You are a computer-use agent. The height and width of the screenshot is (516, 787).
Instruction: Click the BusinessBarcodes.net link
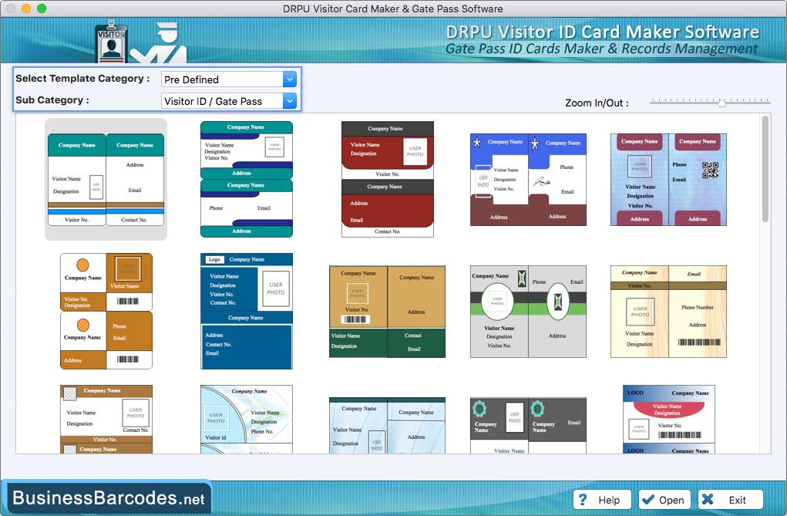click(x=109, y=498)
